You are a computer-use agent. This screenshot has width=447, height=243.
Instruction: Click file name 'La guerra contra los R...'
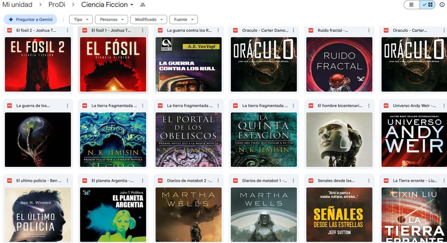(189, 30)
